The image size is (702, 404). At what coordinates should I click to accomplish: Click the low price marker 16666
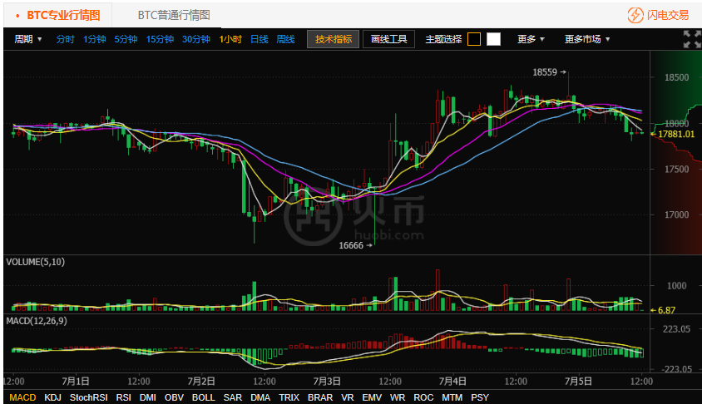351,245
